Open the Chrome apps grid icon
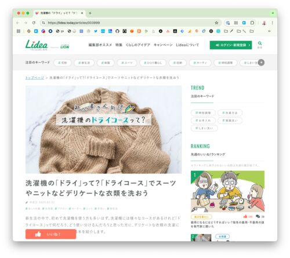The image size is (290, 258). coord(19,31)
